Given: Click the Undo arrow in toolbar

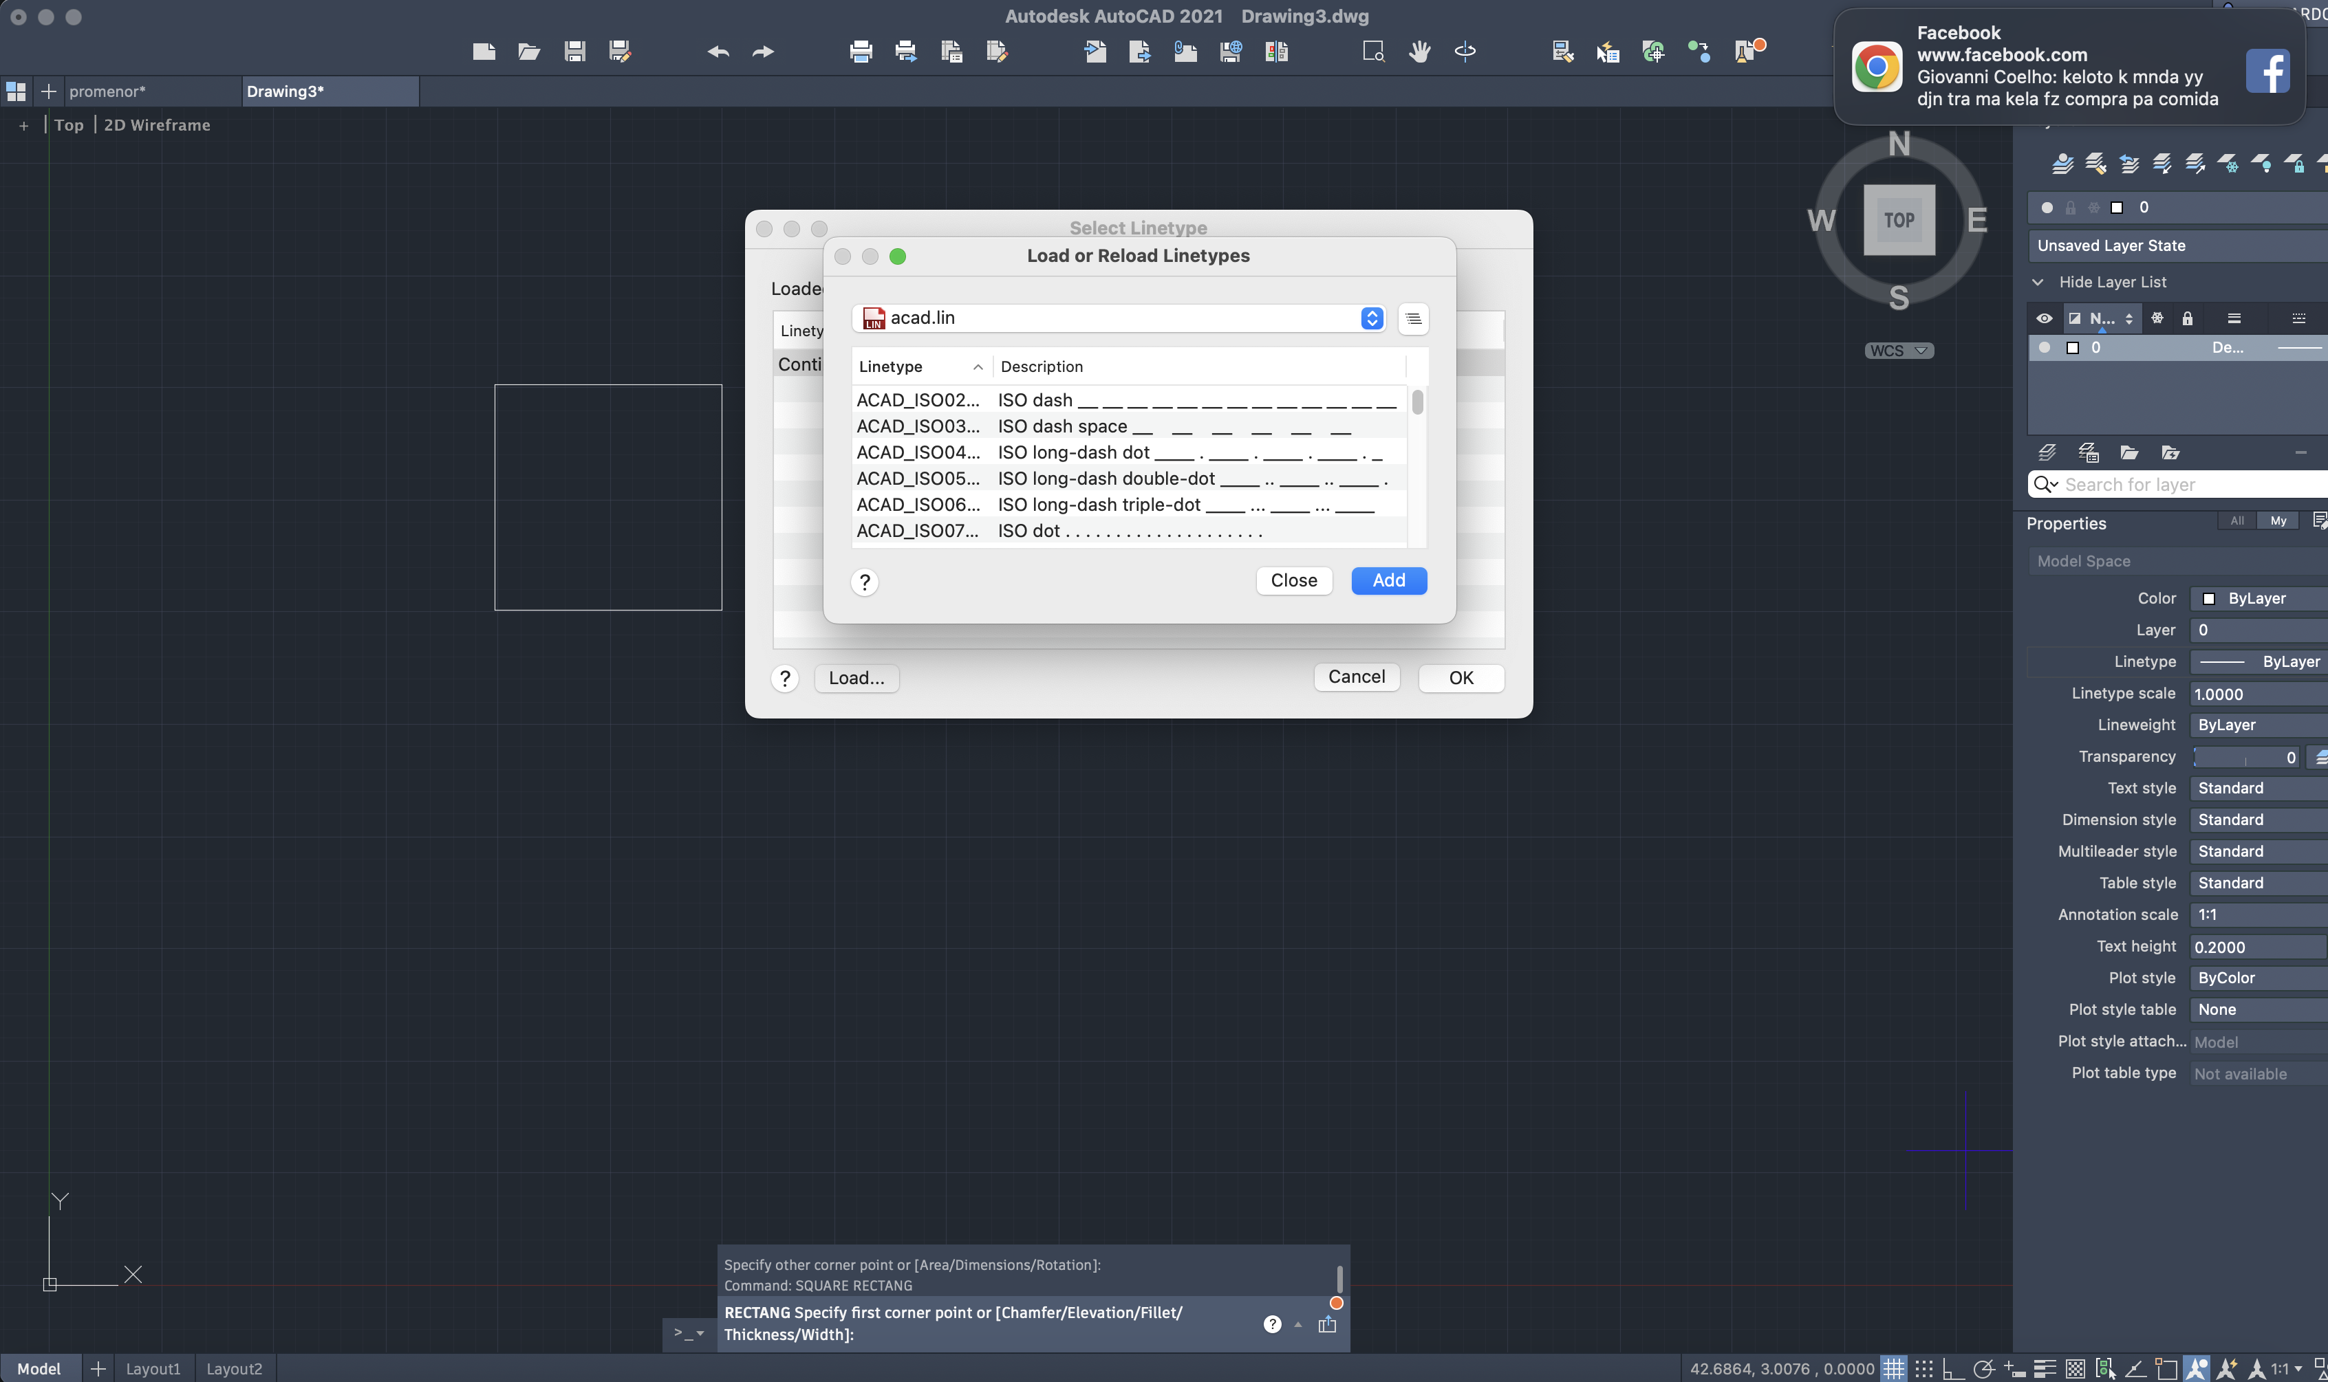Looking at the screenshot, I should [718, 51].
